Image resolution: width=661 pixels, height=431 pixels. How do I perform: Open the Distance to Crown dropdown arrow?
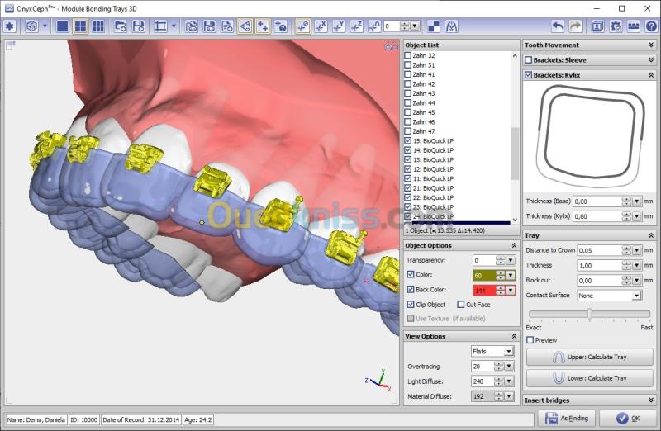(x=636, y=250)
